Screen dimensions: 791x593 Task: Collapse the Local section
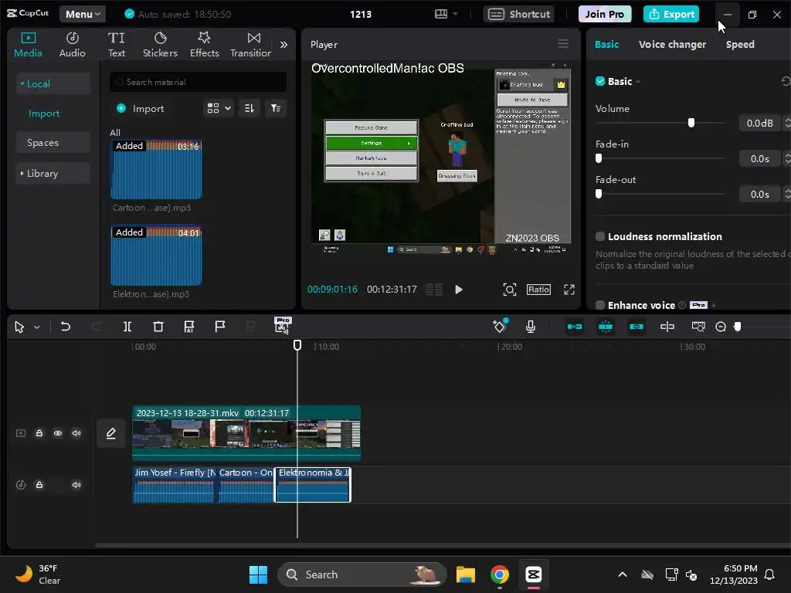coord(53,83)
